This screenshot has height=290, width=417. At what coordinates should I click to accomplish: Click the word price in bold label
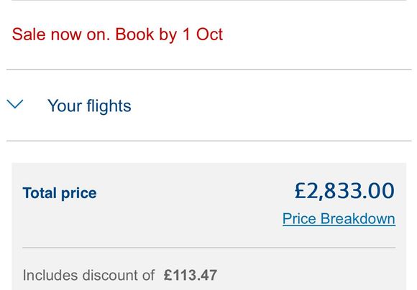78,194
